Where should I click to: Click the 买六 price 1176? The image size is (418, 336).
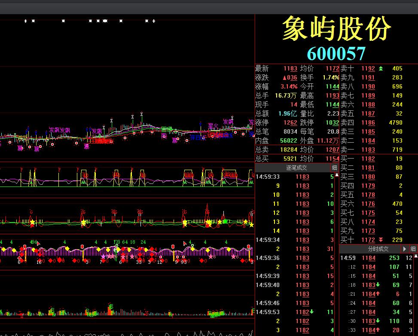[x=368, y=204]
